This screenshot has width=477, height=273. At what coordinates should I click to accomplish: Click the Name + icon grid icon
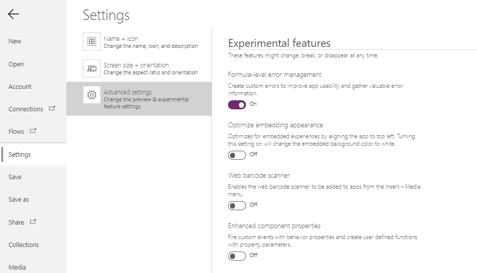pos(92,41)
